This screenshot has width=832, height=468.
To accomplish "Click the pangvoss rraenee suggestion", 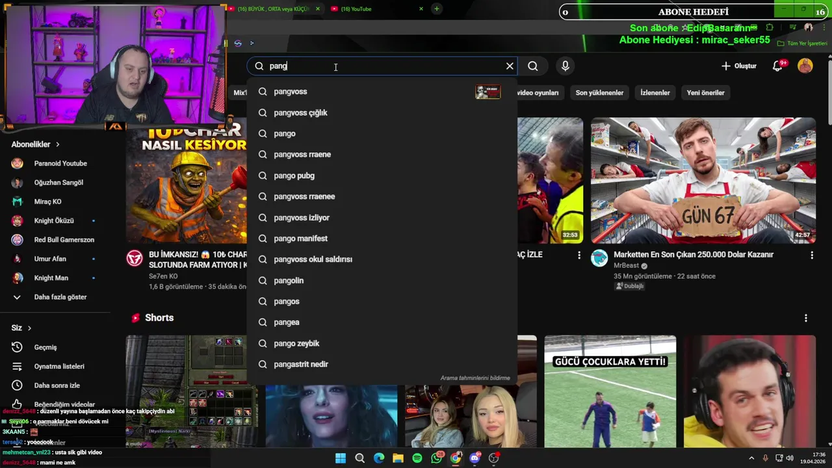I will 382,196.
